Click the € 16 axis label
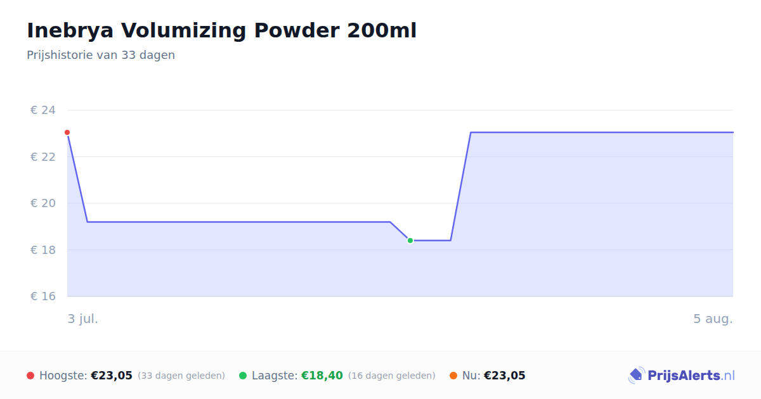This screenshot has width=761, height=399. [43, 296]
